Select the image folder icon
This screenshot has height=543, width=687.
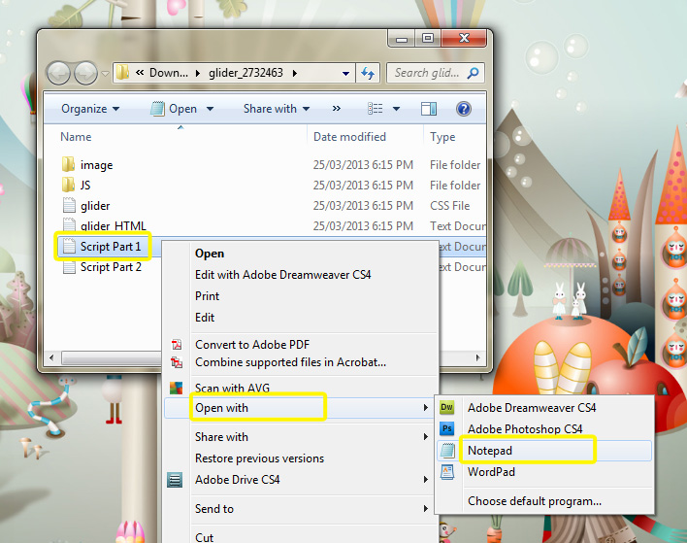tap(69, 165)
